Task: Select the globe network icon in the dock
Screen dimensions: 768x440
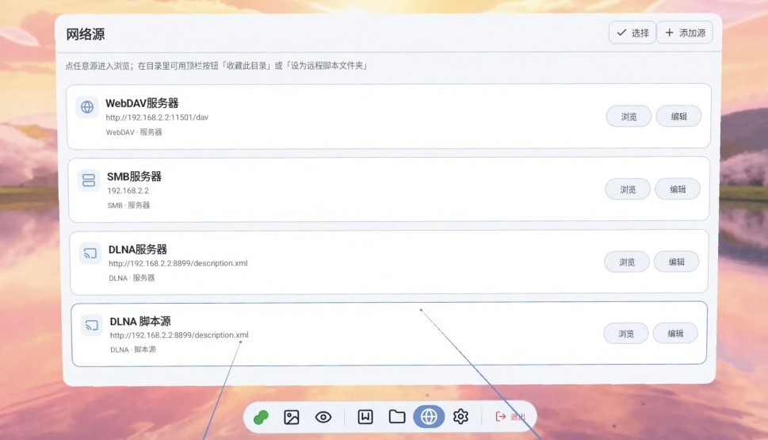Action: click(x=429, y=416)
